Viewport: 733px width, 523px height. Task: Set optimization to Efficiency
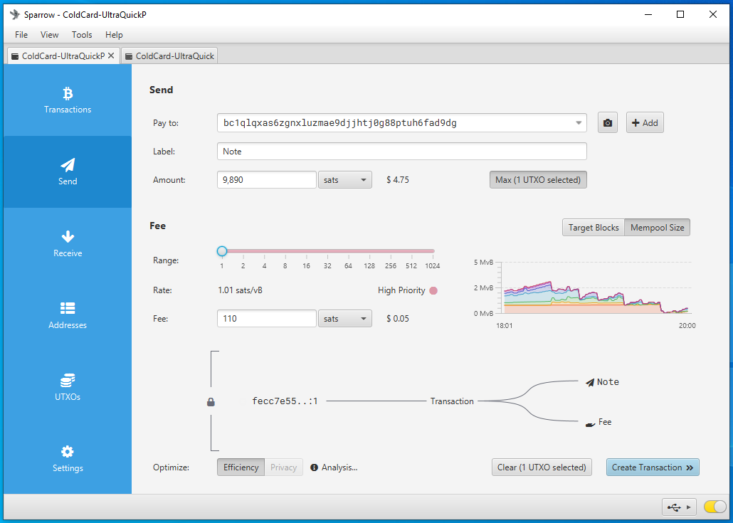tap(241, 467)
